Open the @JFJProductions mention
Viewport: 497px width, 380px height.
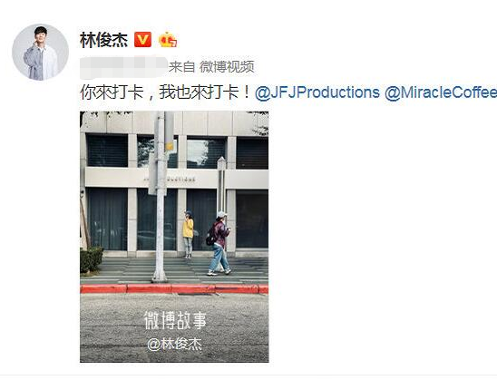pyautogui.click(x=317, y=93)
